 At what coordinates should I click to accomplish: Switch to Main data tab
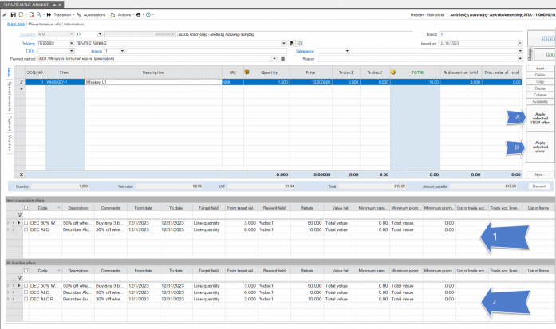pos(16,24)
